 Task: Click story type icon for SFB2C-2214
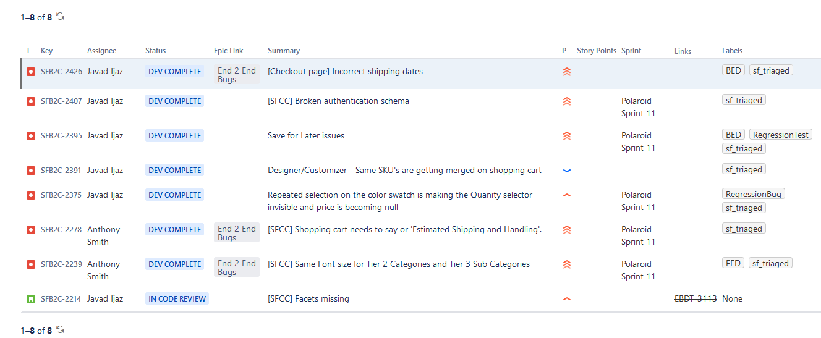(31, 299)
